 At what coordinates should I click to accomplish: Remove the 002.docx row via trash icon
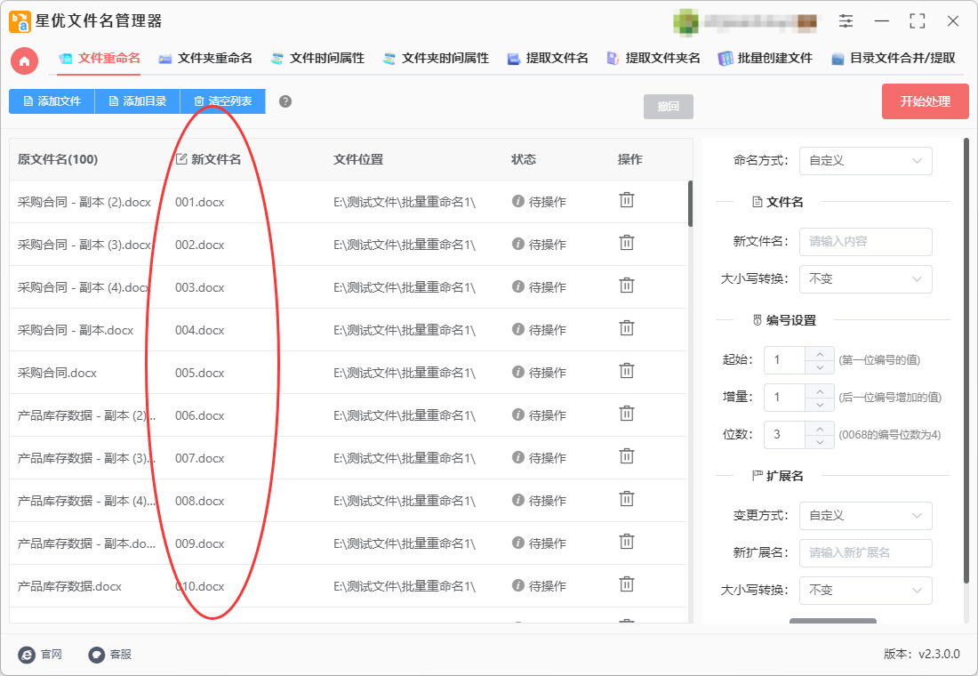[626, 243]
